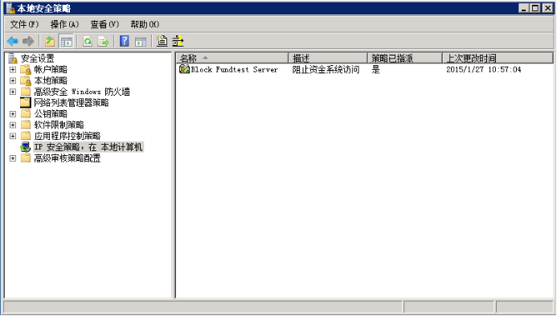Open the 查看(V) menu
Image resolution: width=557 pixels, height=316 pixels.
tap(104, 24)
